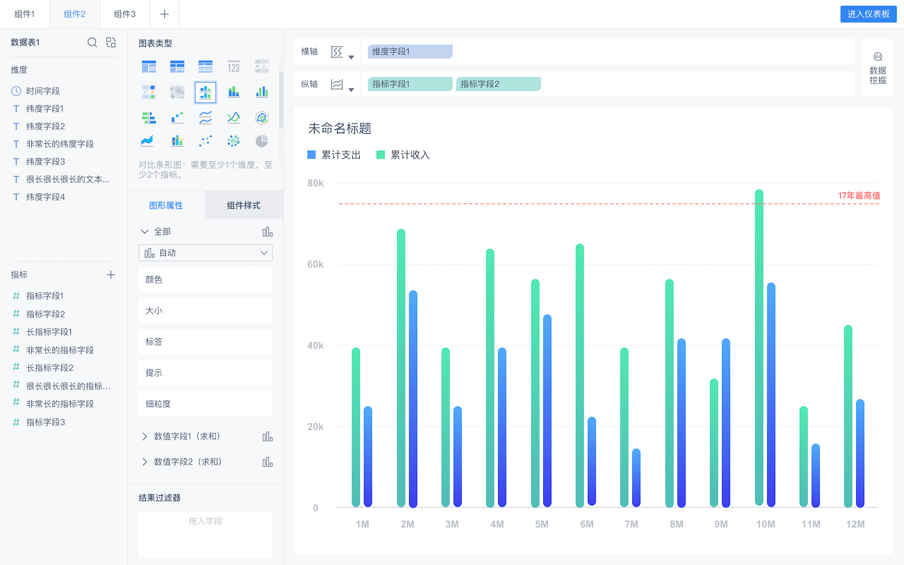904x565 pixels.
Task: Collapse the 全部 section
Action: (x=144, y=232)
